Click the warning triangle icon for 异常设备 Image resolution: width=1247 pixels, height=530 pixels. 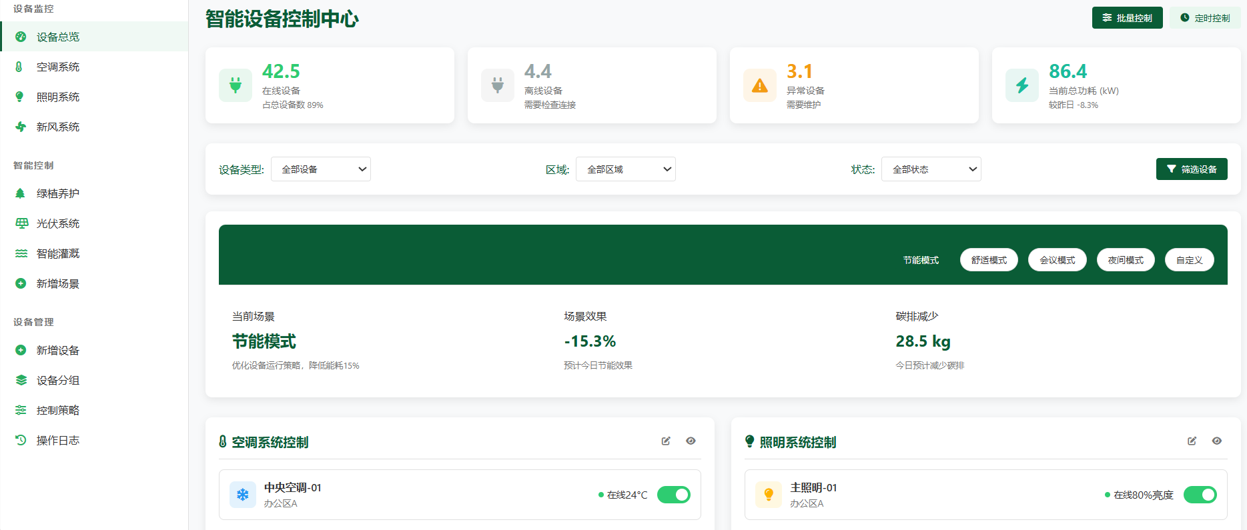click(x=760, y=85)
